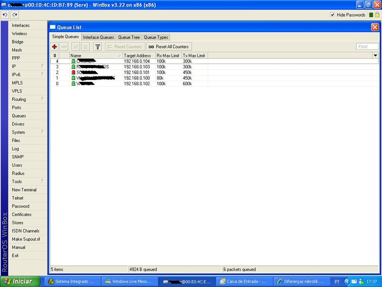
Task: Click the 600k Tx Max Limit value
Action: (187, 84)
